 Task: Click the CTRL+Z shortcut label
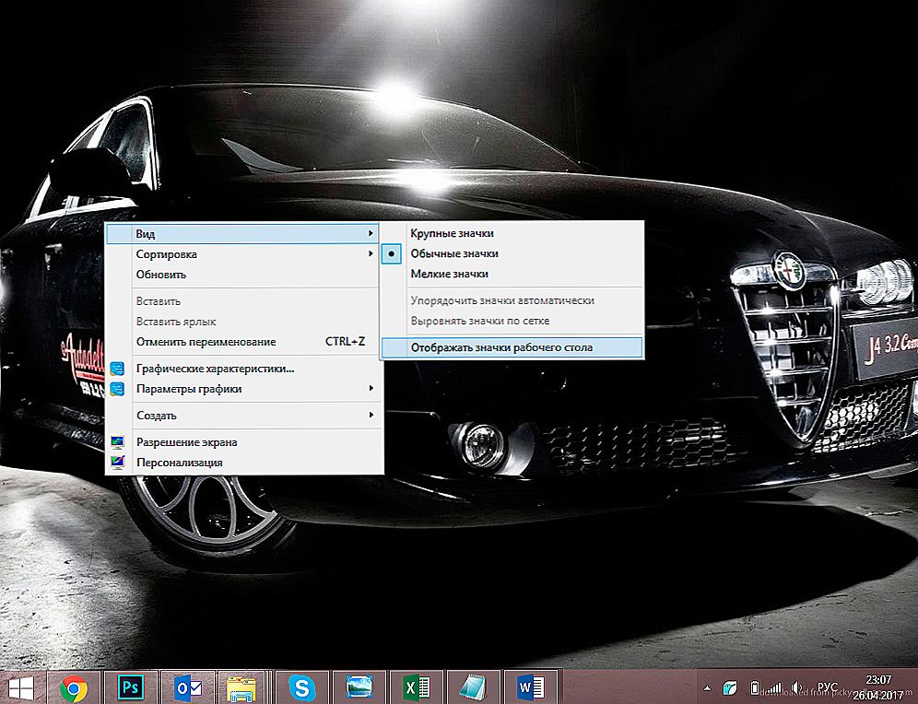coord(345,342)
